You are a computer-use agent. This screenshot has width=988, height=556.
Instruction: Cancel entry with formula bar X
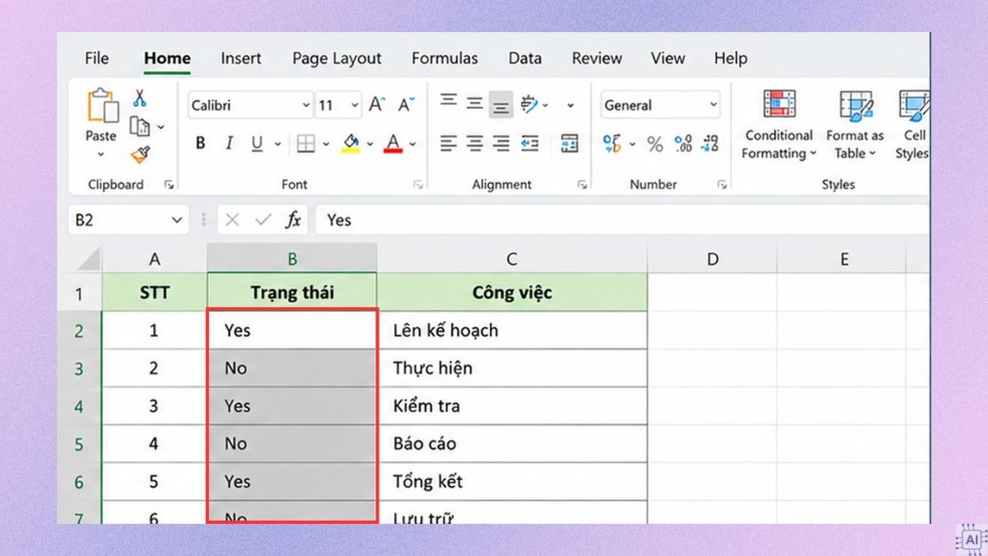(x=232, y=220)
